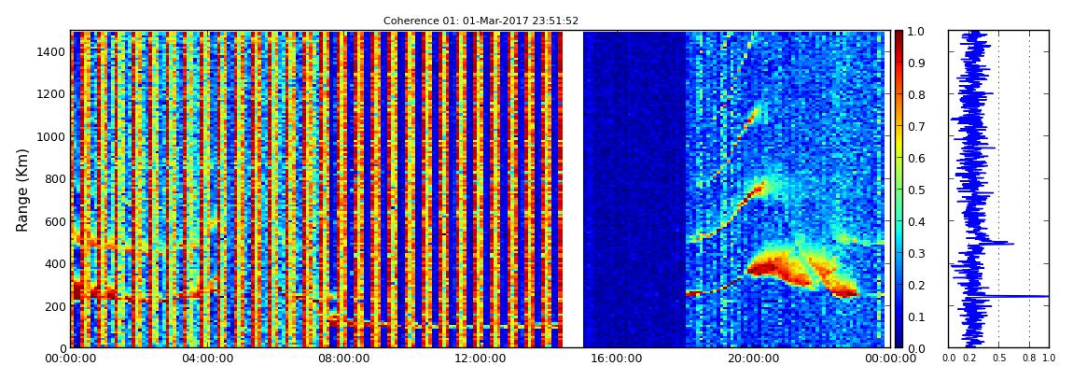
Task: Click the 0.2 colorbar label
Action: [915, 285]
